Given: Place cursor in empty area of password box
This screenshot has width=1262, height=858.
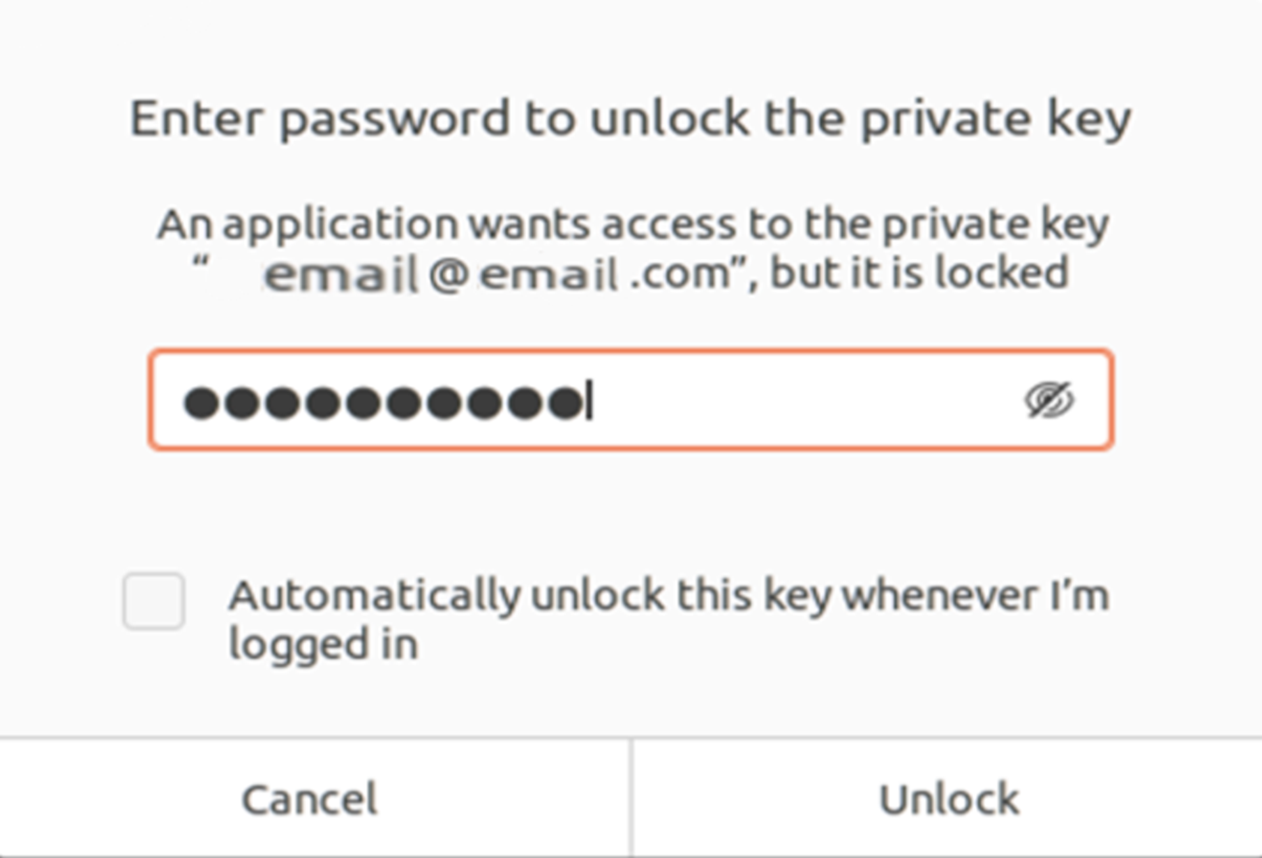Looking at the screenshot, I should 798,401.
